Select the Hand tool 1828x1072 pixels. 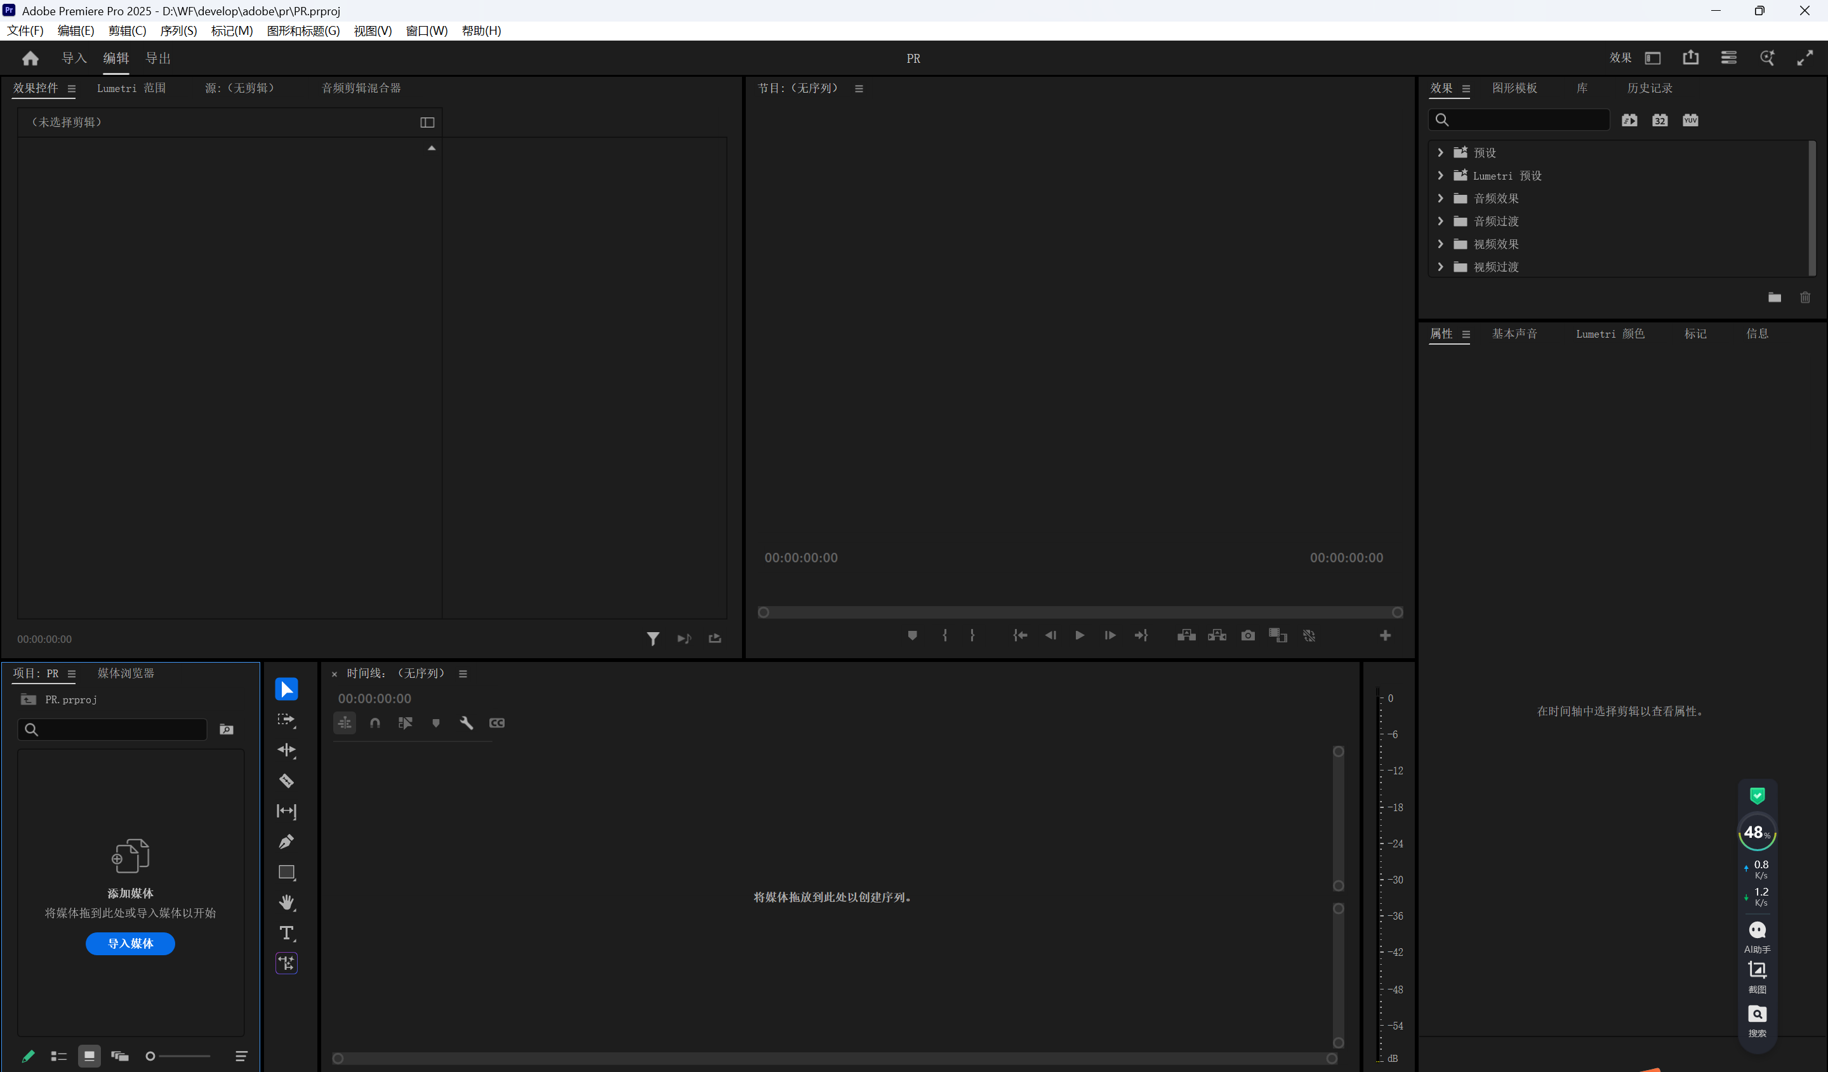click(286, 903)
